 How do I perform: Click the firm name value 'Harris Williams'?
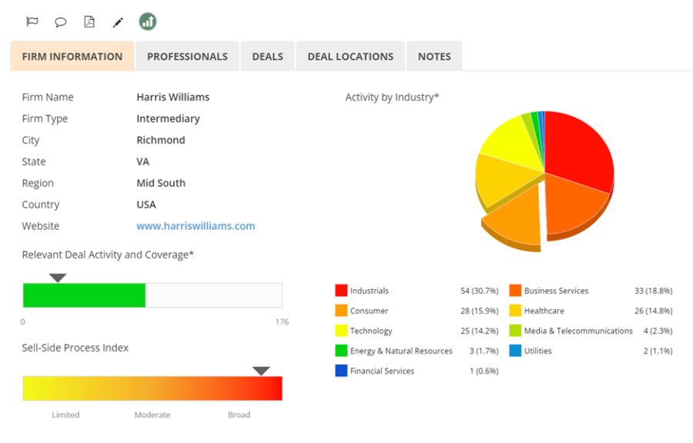(x=172, y=97)
